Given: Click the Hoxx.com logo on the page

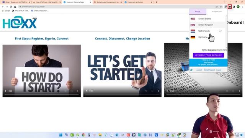Looking at the screenshot, I should [x=20, y=22].
